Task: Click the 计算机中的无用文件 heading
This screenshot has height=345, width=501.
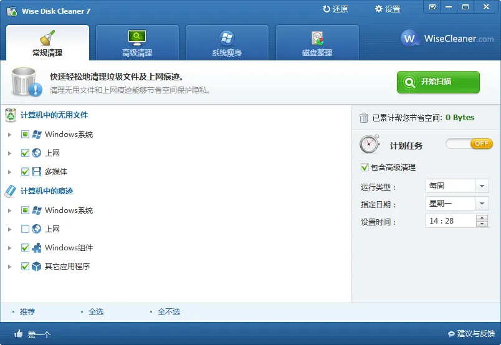Action: click(54, 115)
